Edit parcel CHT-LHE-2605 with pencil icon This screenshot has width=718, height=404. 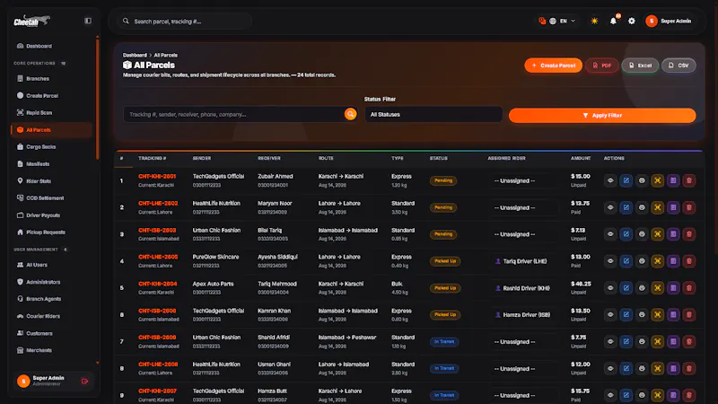tap(626, 261)
